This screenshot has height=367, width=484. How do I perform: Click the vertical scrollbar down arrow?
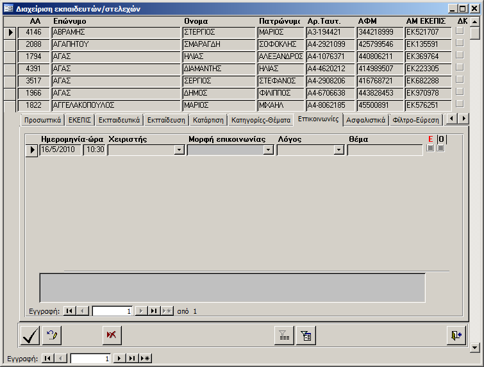tap(474, 347)
